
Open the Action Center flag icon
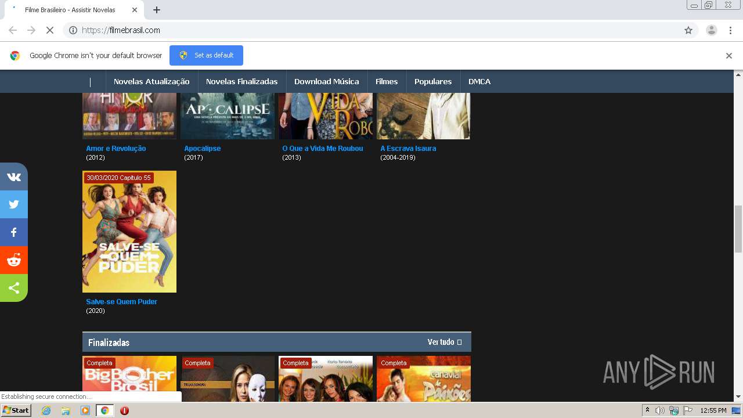(688, 410)
